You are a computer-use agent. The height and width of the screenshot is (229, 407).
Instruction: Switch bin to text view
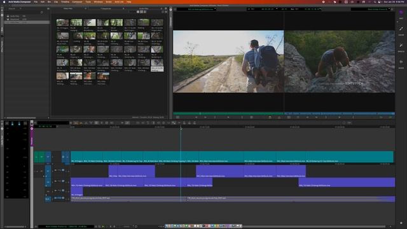coord(138,11)
